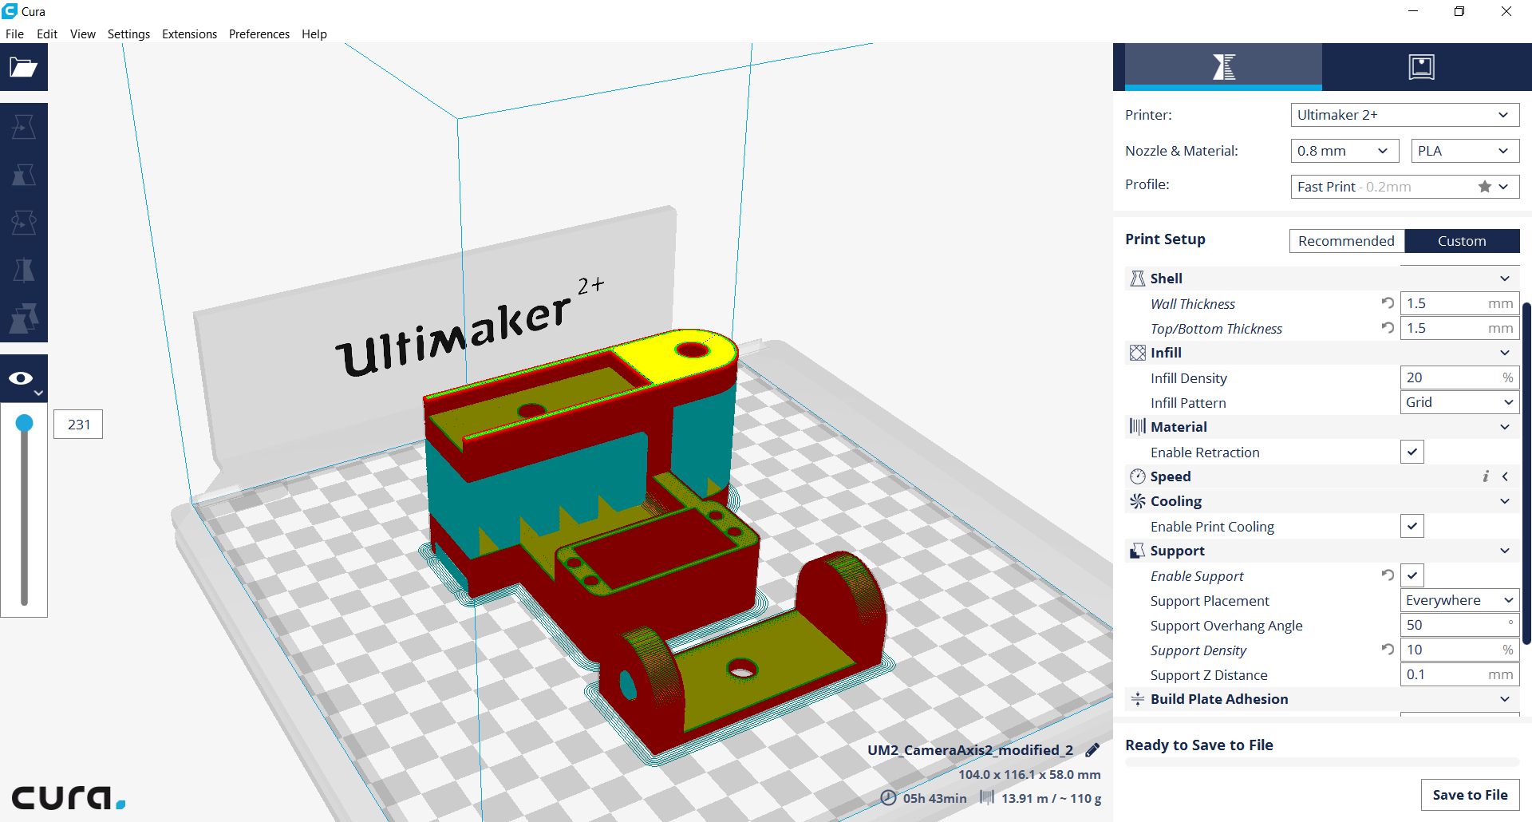Open the Help menu
Image resolution: width=1532 pixels, height=822 pixels.
click(x=314, y=34)
